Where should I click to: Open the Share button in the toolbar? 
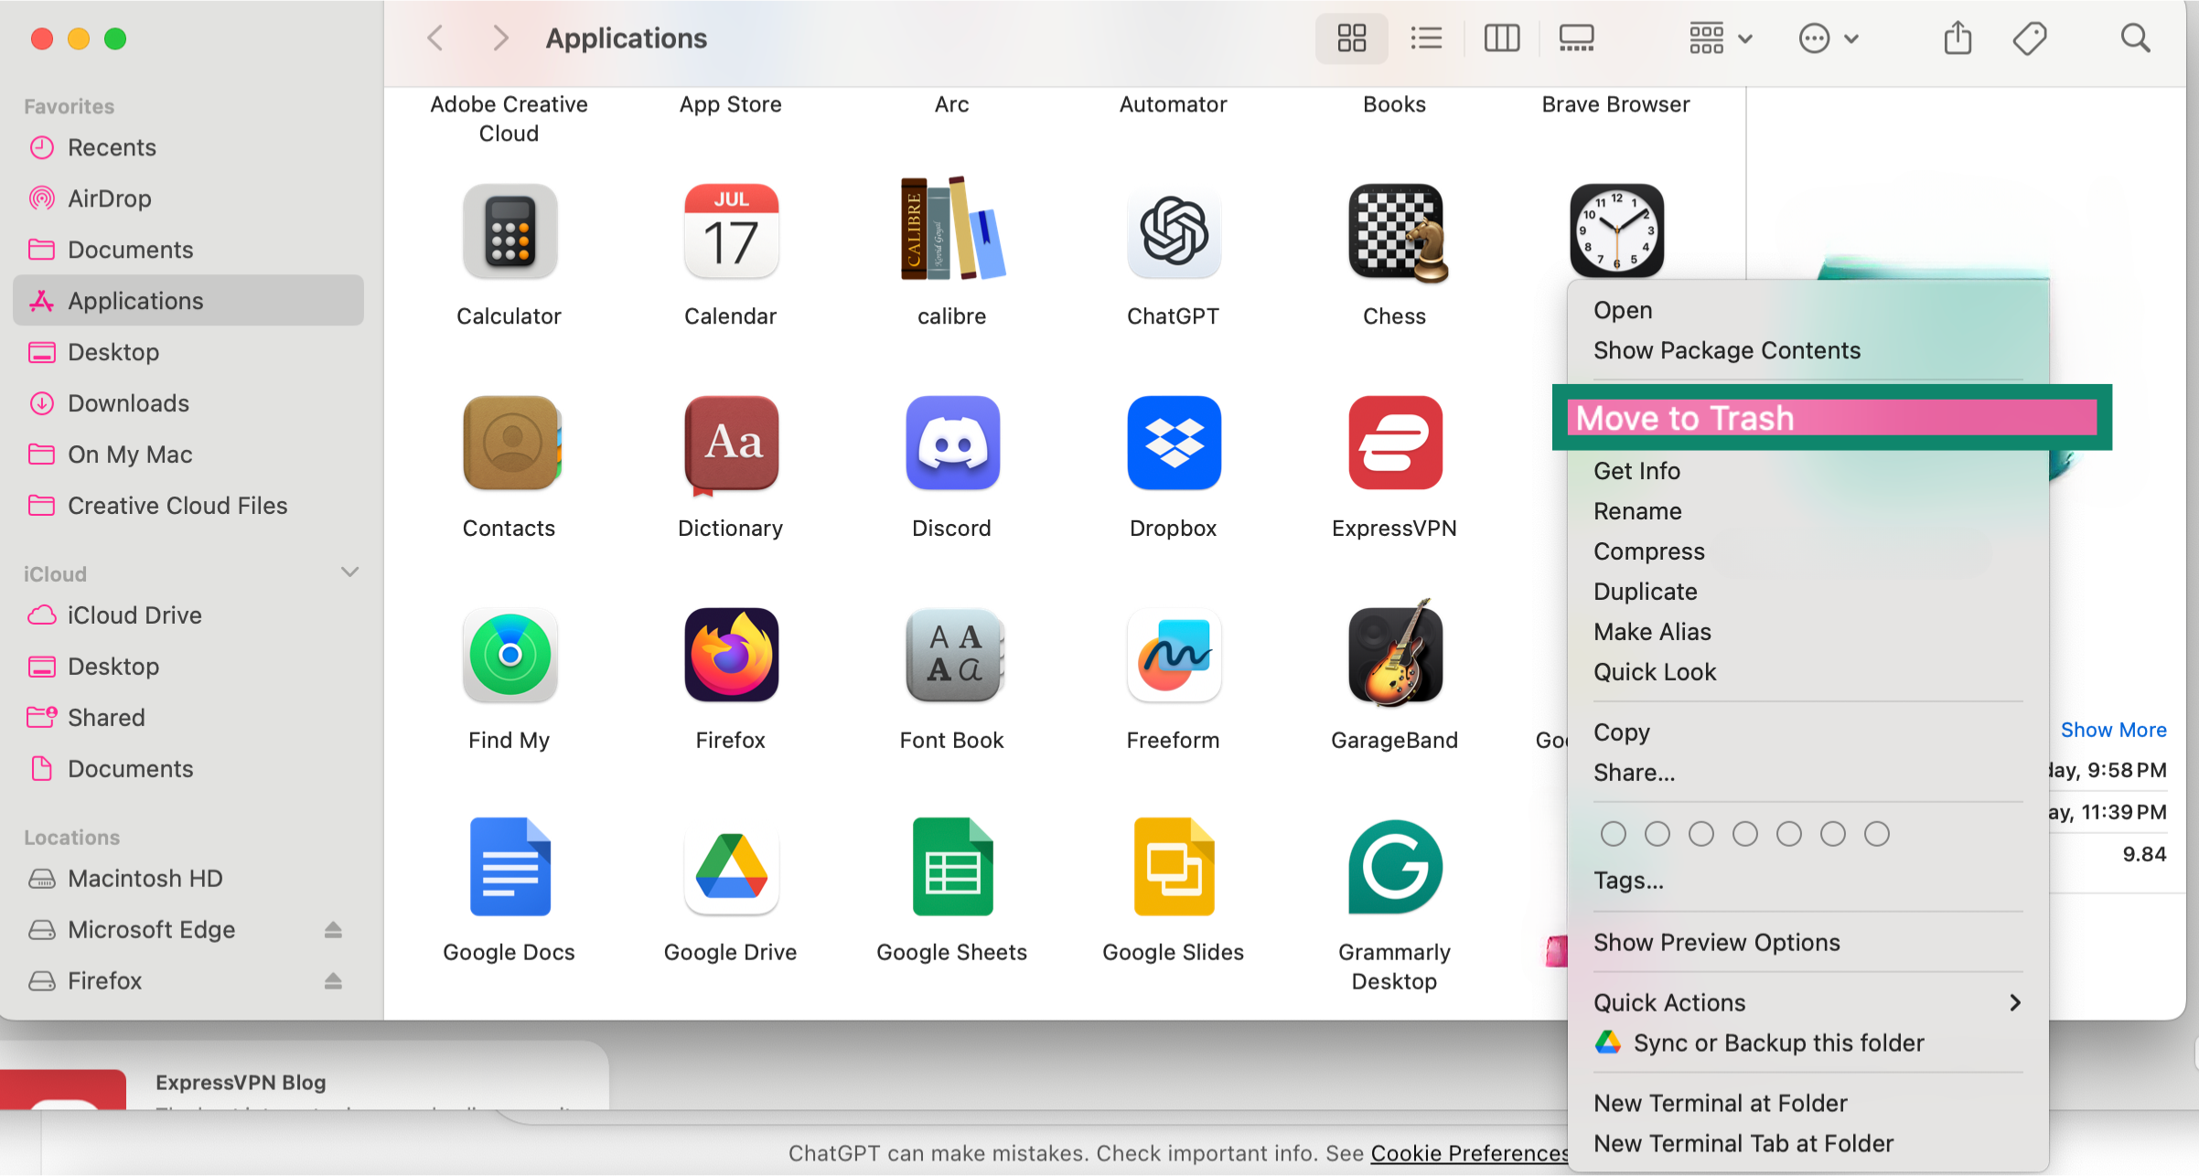pyautogui.click(x=1957, y=37)
